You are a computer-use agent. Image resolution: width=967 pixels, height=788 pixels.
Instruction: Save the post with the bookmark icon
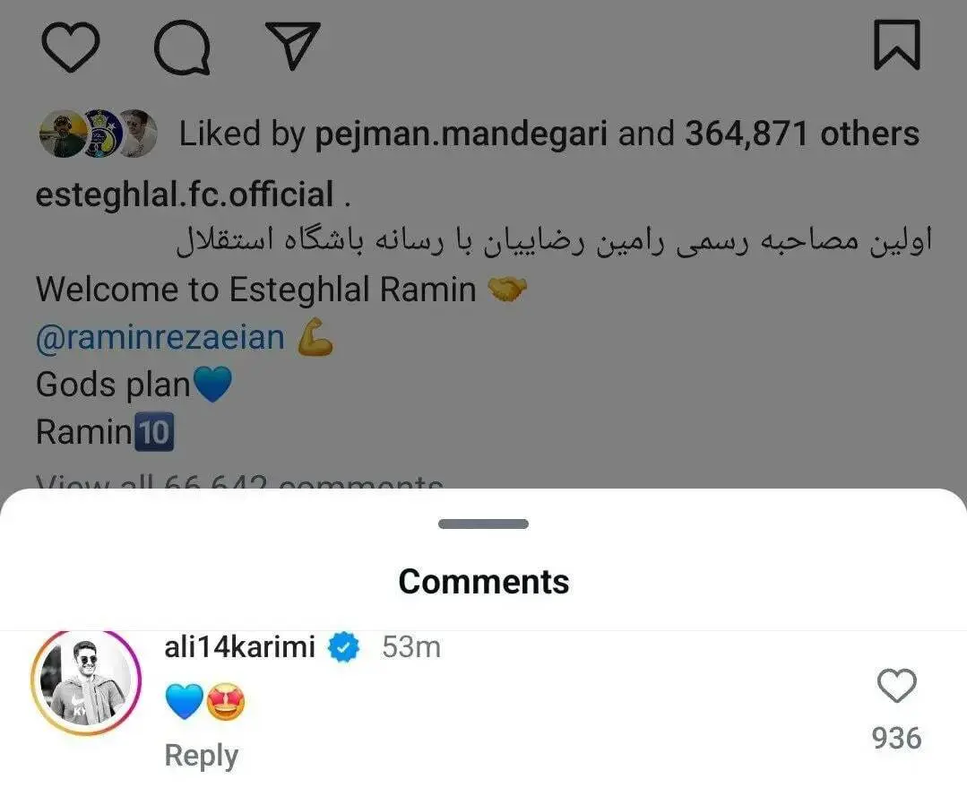pos(897,45)
